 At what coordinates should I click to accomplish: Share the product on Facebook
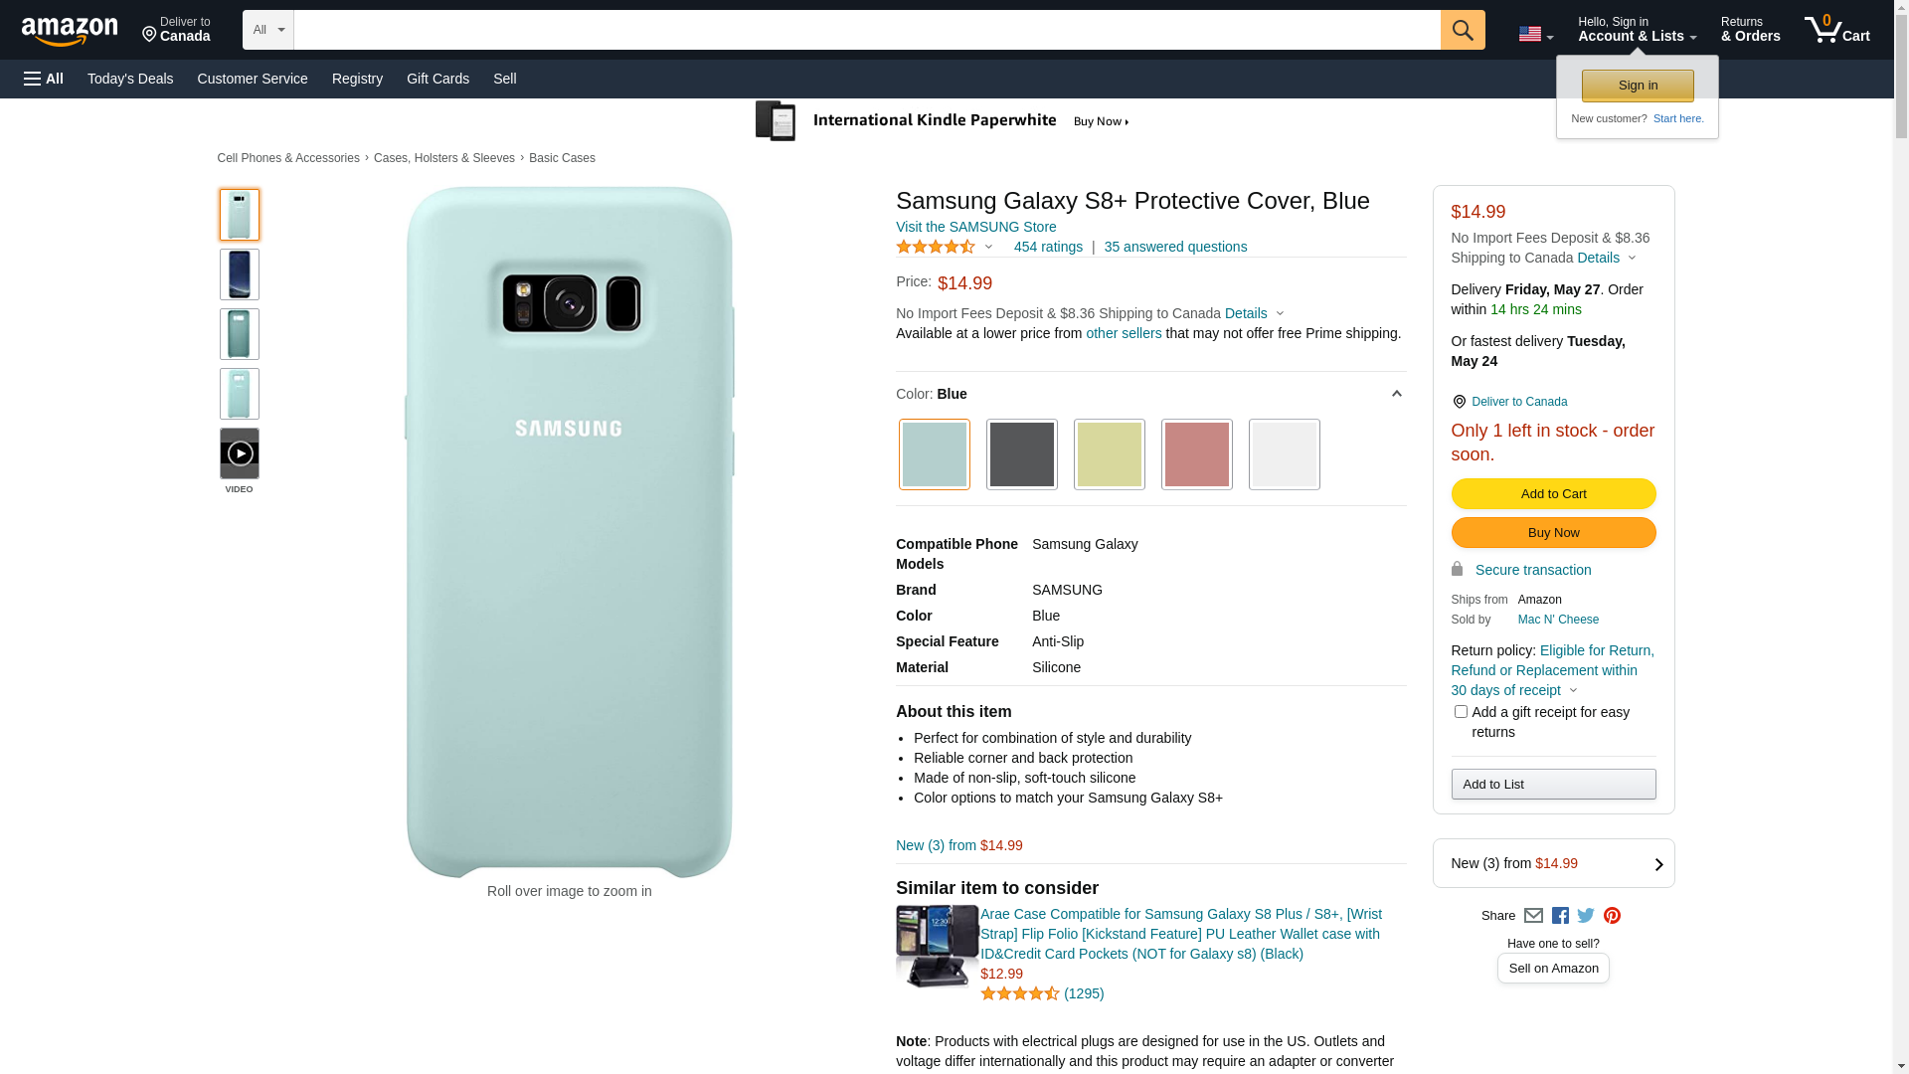[x=1560, y=916]
